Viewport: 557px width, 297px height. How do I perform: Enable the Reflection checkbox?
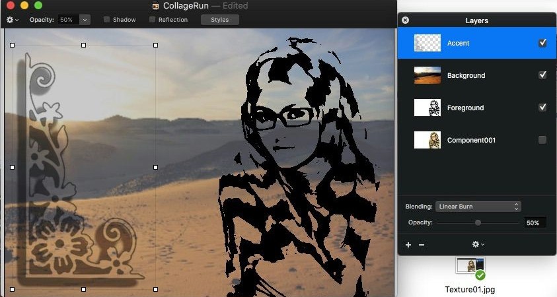152,20
